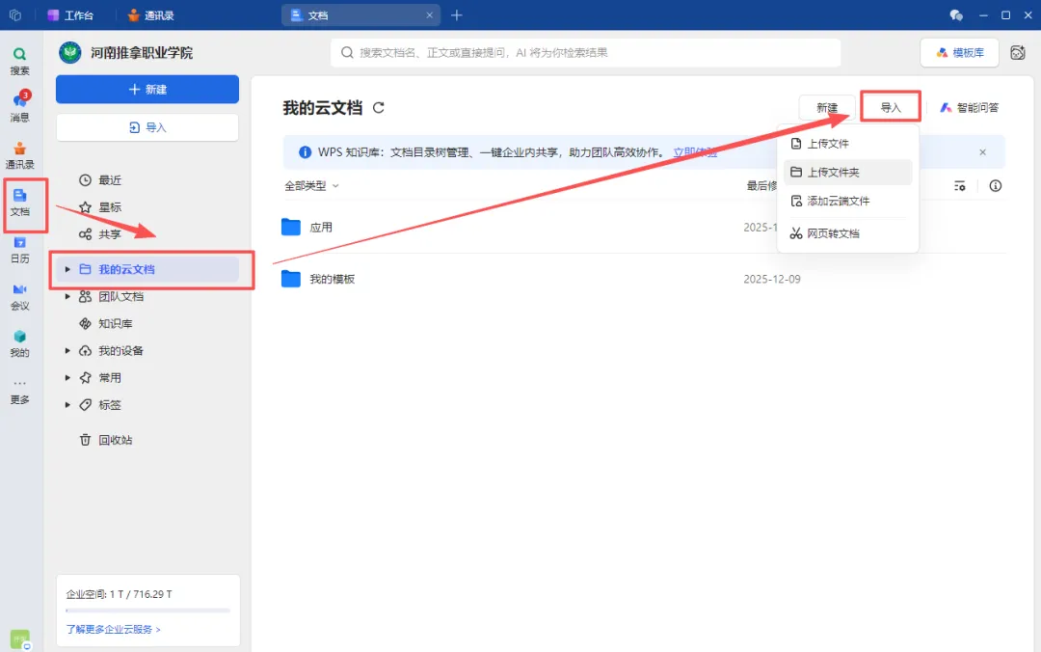Open 共享 shared documents

point(110,234)
